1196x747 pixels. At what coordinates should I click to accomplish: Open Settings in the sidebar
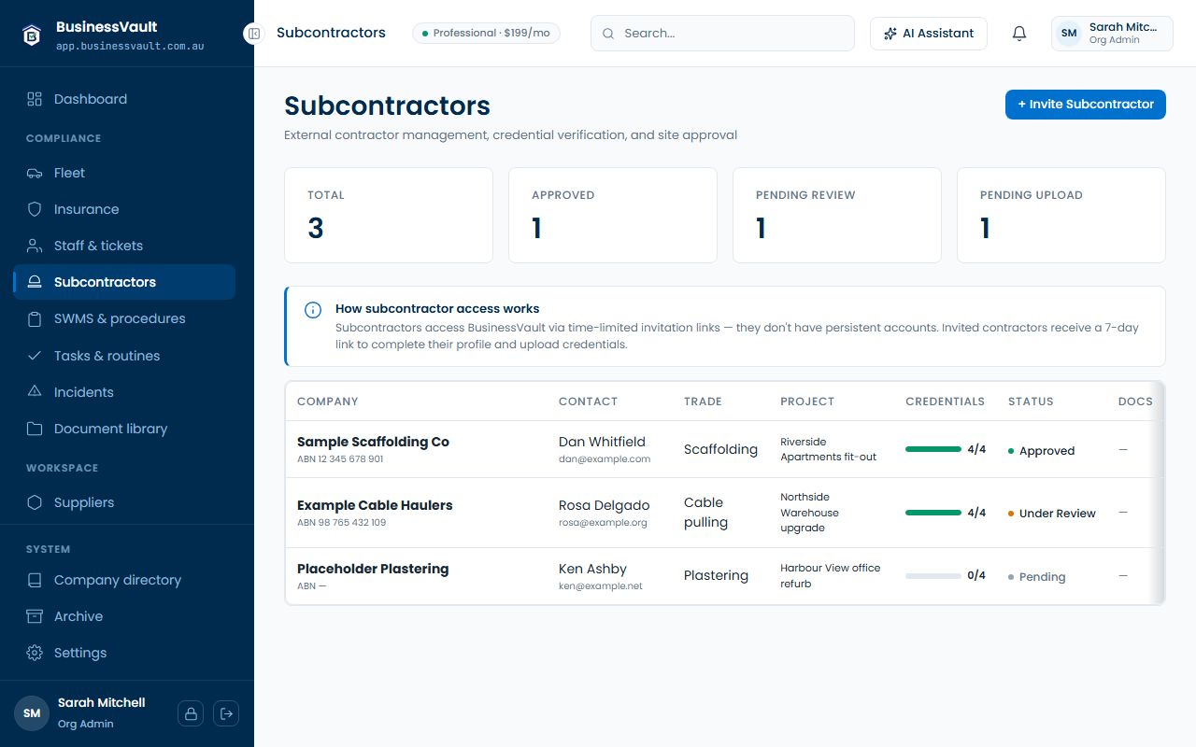[x=124, y=653]
